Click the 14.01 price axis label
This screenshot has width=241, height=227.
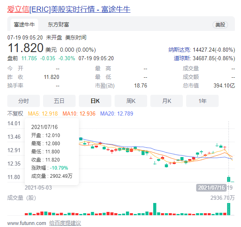click(14, 123)
